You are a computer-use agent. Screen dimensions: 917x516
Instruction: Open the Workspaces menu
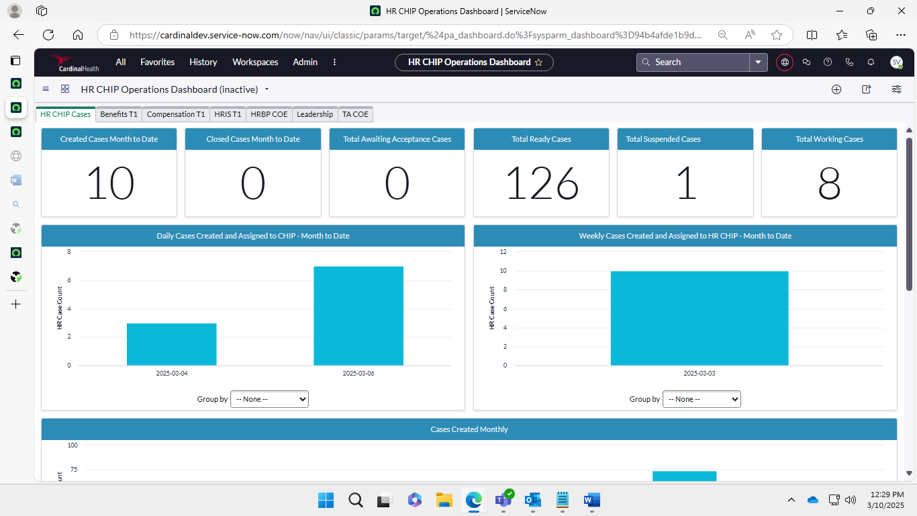coord(255,62)
